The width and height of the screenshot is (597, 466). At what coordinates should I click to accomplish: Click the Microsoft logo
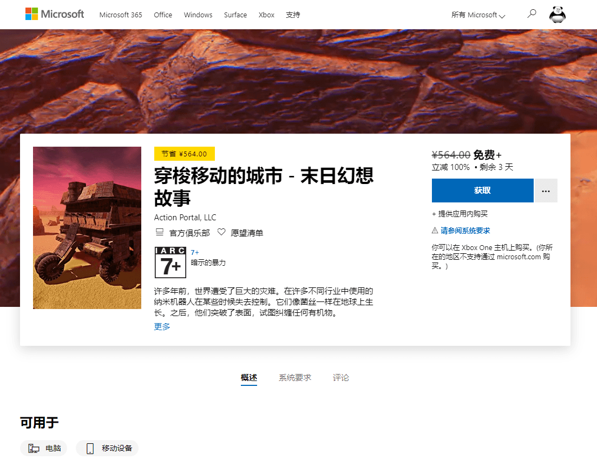point(55,15)
